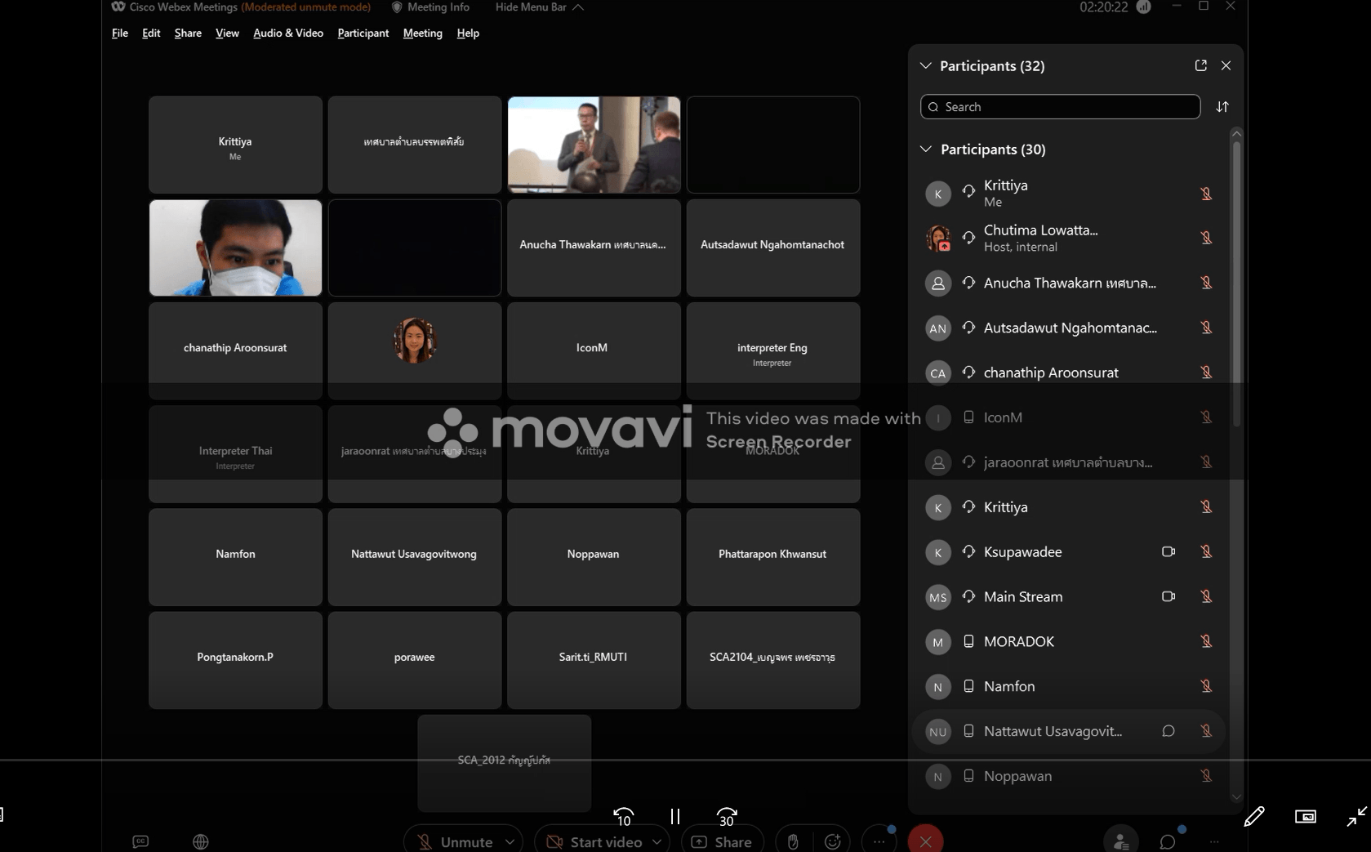Click the participant Search field
The image size is (1371, 852).
pyautogui.click(x=1060, y=107)
